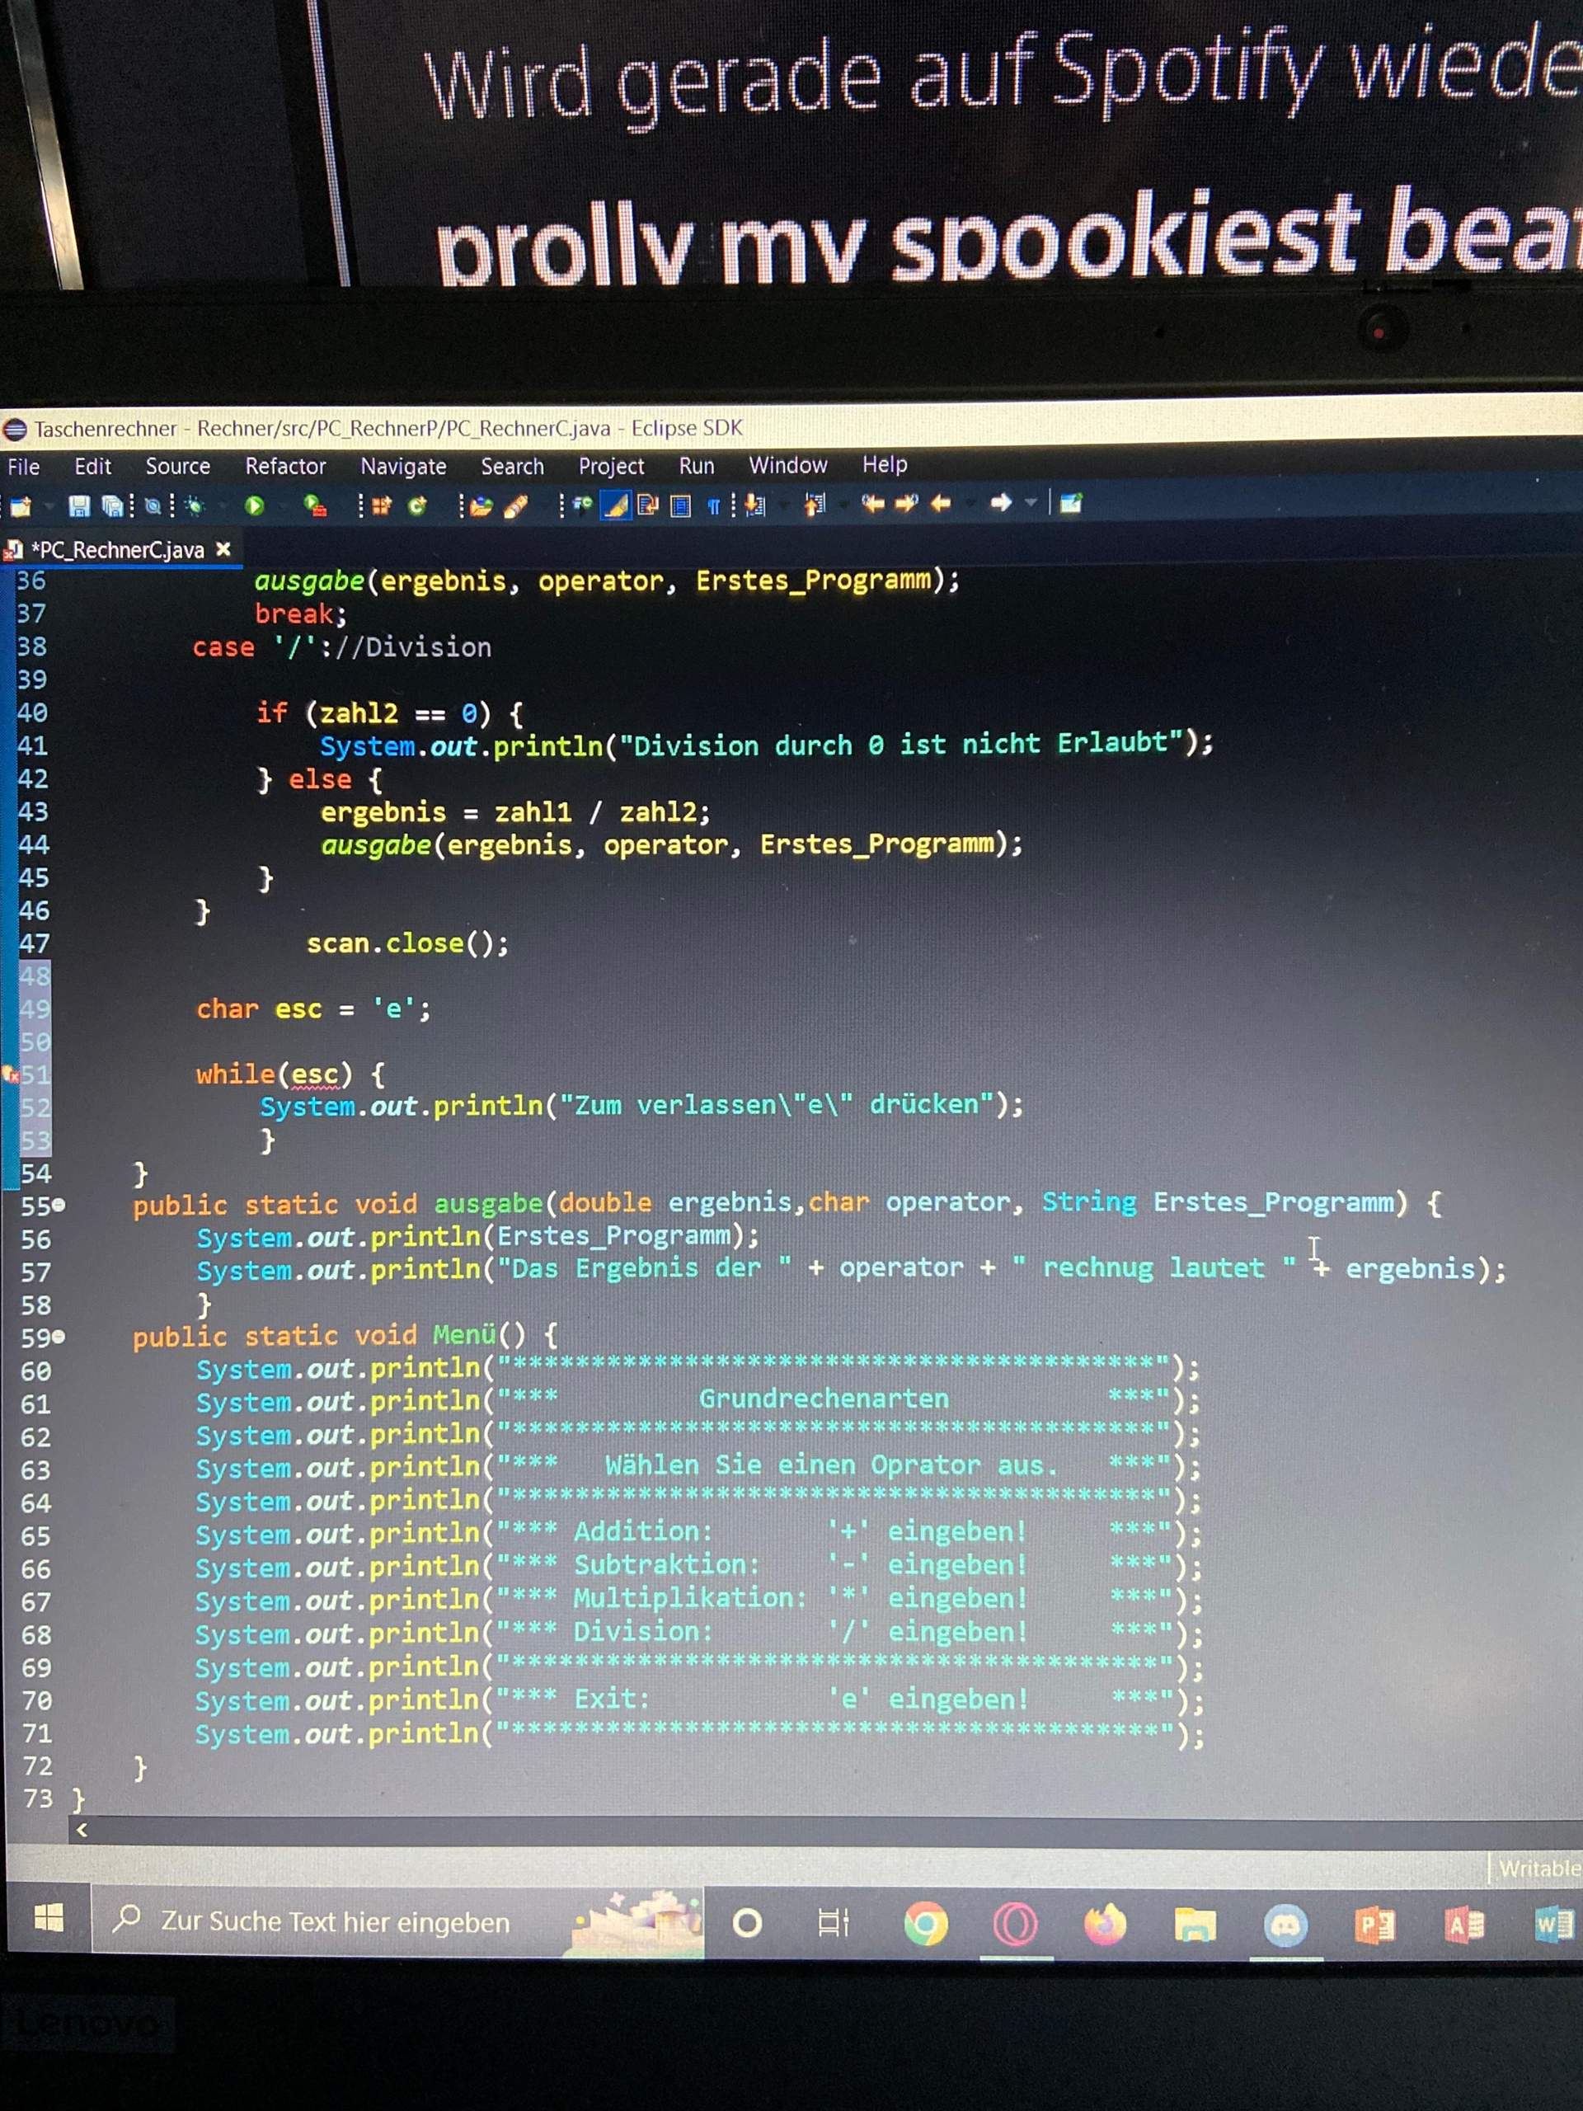Toggle Show Whitespace Characters with the ¶ icon
The width and height of the screenshot is (1583, 2111).
714,504
